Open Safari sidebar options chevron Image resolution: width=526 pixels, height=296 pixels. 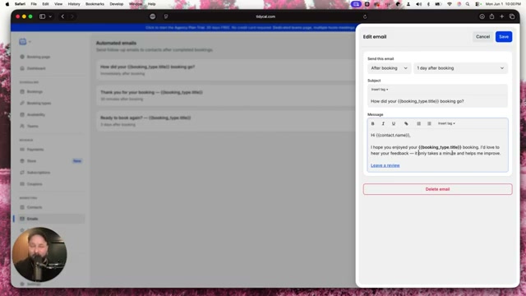point(50,16)
